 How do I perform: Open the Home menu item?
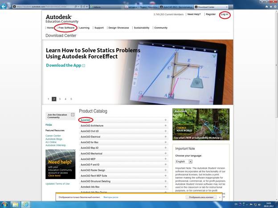(x=50, y=28)
